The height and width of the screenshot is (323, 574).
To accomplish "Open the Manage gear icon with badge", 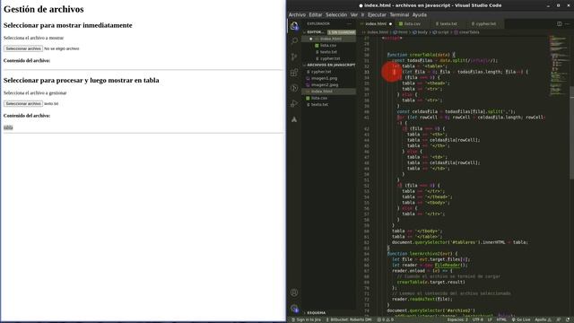I will [x=294, y=309].
